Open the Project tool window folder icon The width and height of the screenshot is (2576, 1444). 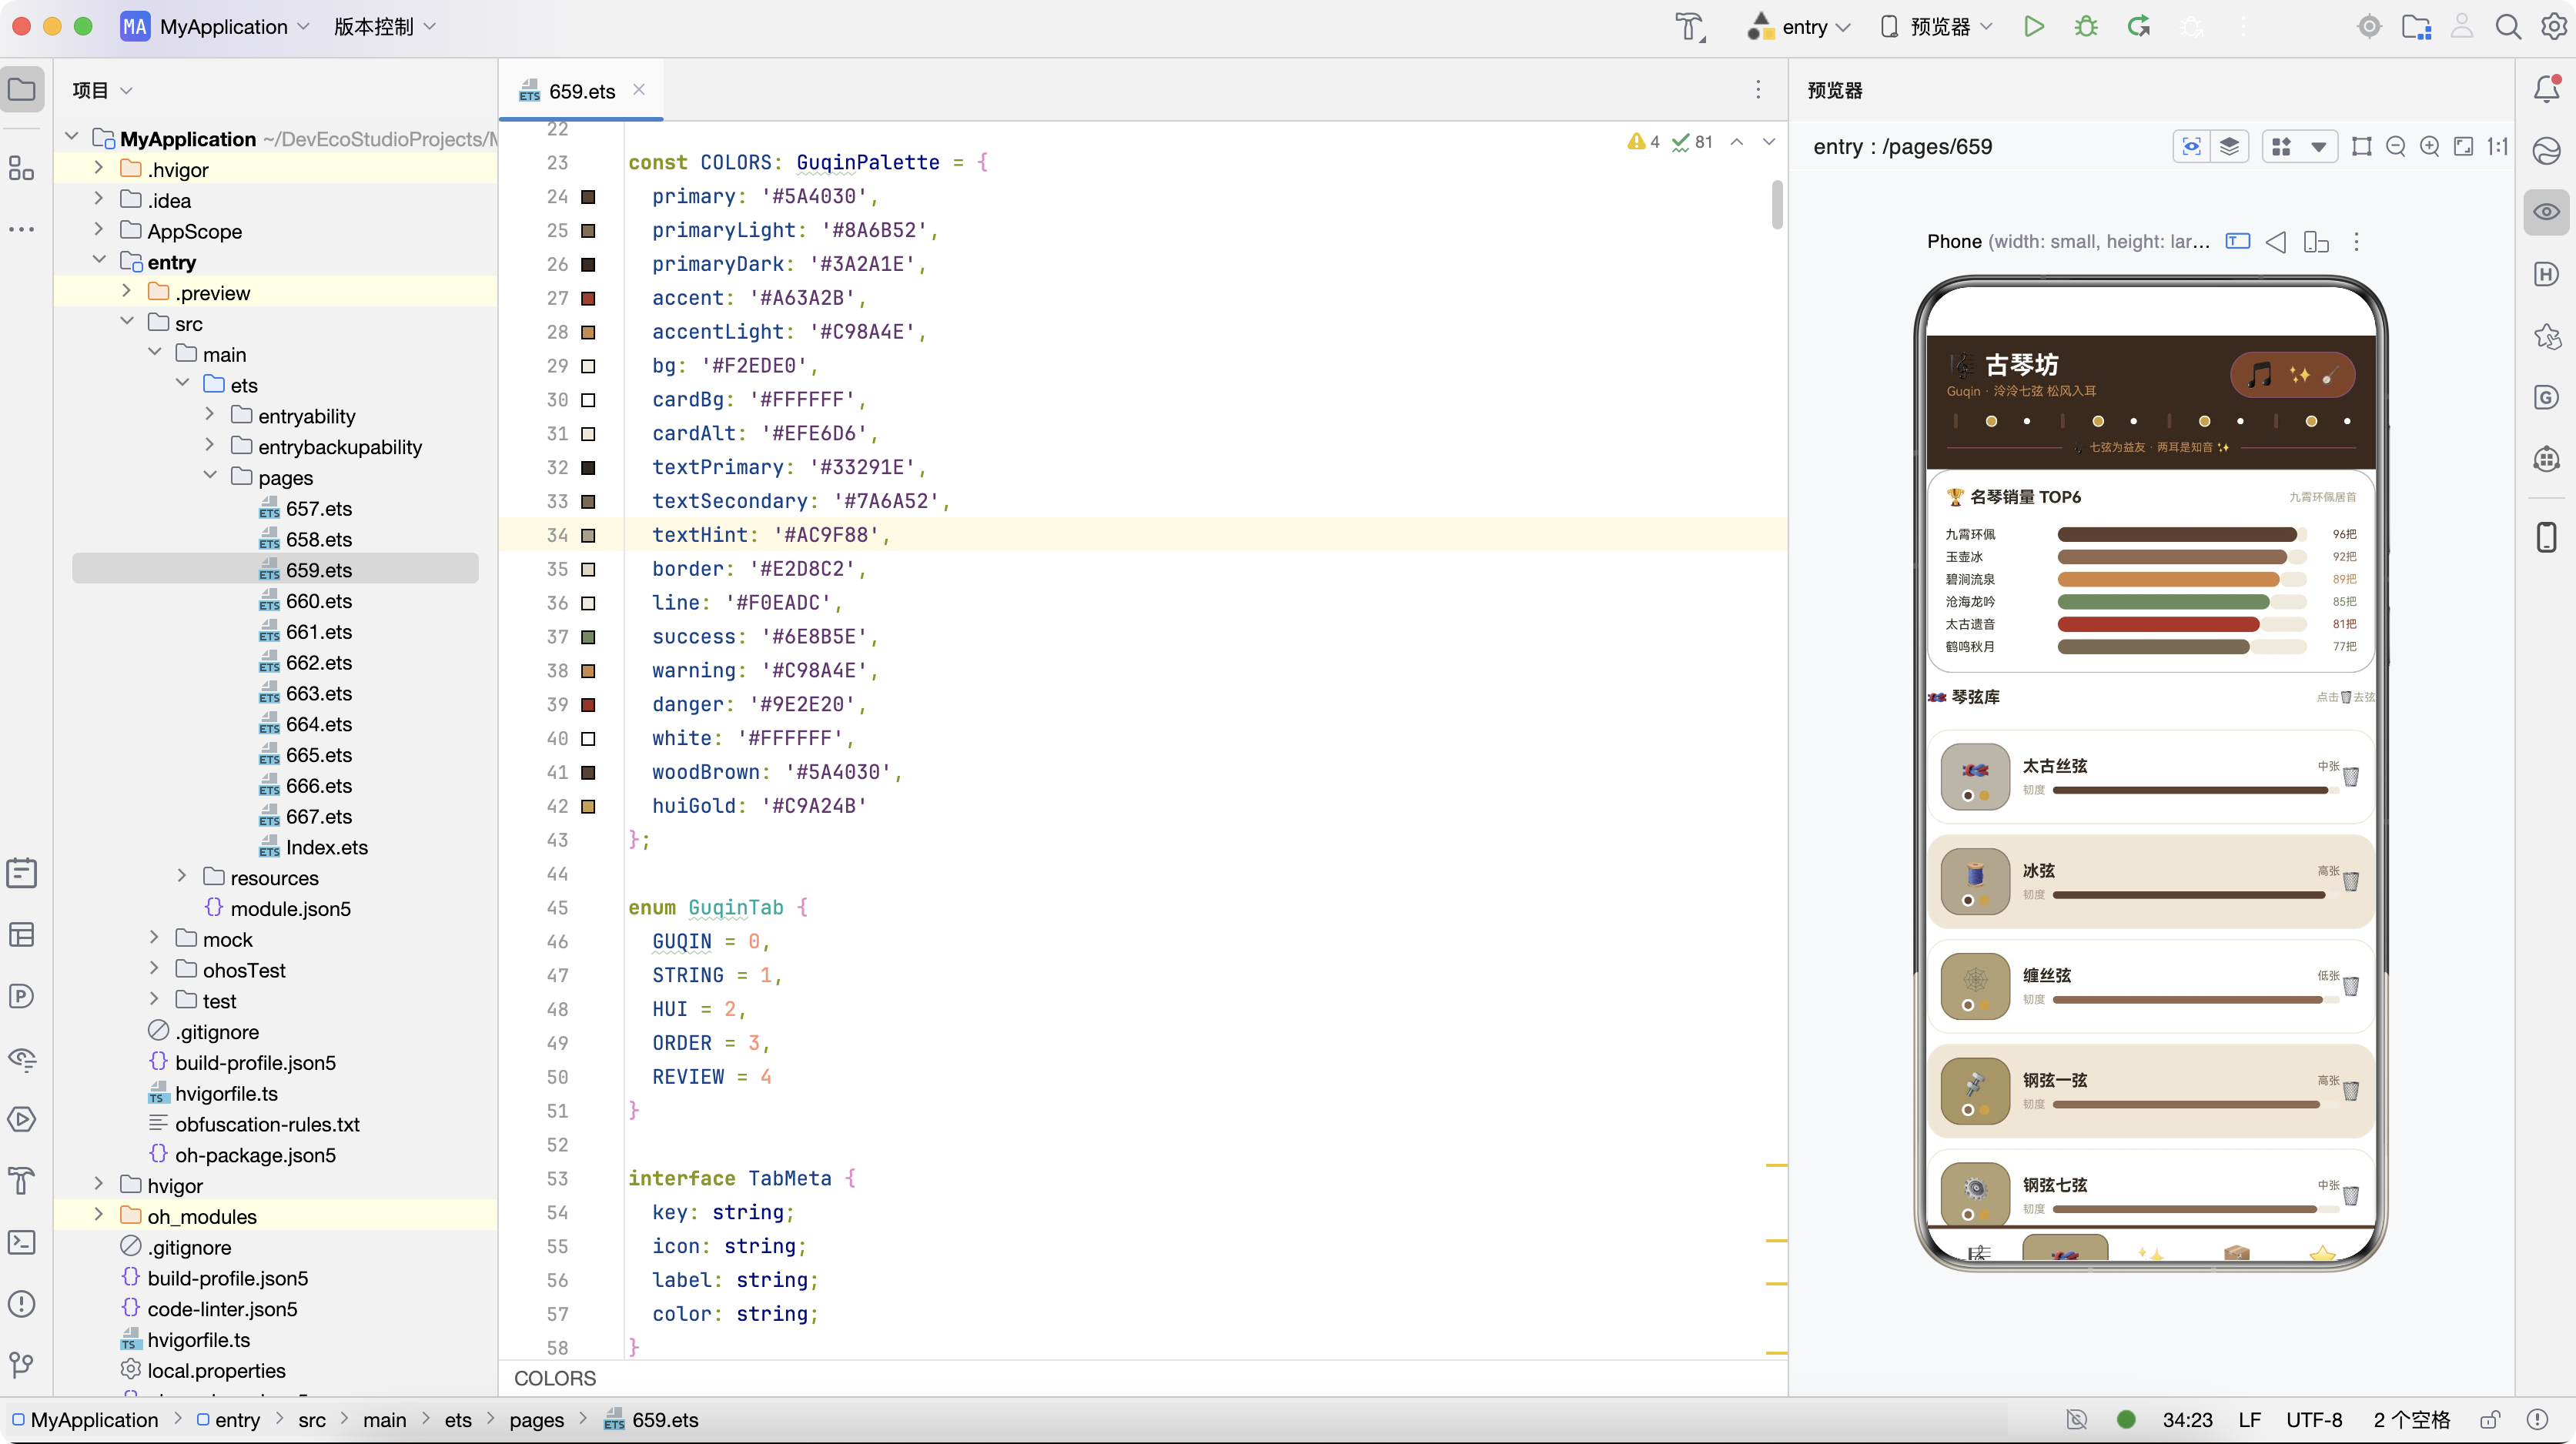coord(22,89)
